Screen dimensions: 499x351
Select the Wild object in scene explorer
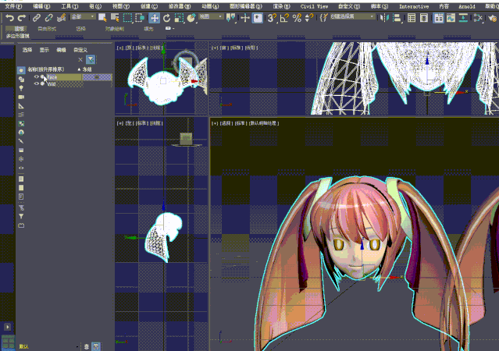52,84
